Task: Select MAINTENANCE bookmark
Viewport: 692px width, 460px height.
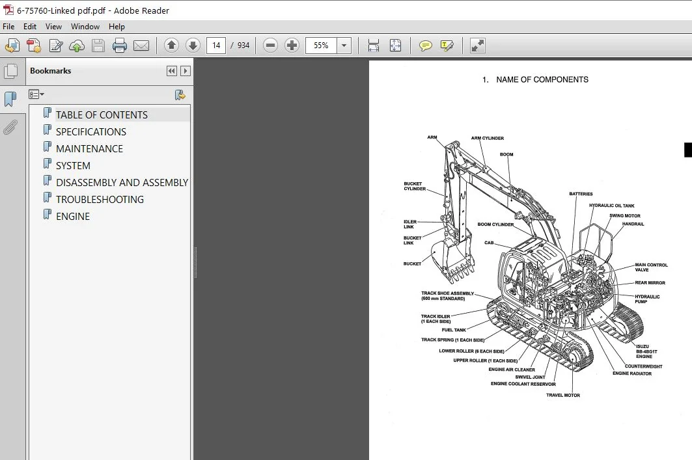Action: click(x=89, y=149)
